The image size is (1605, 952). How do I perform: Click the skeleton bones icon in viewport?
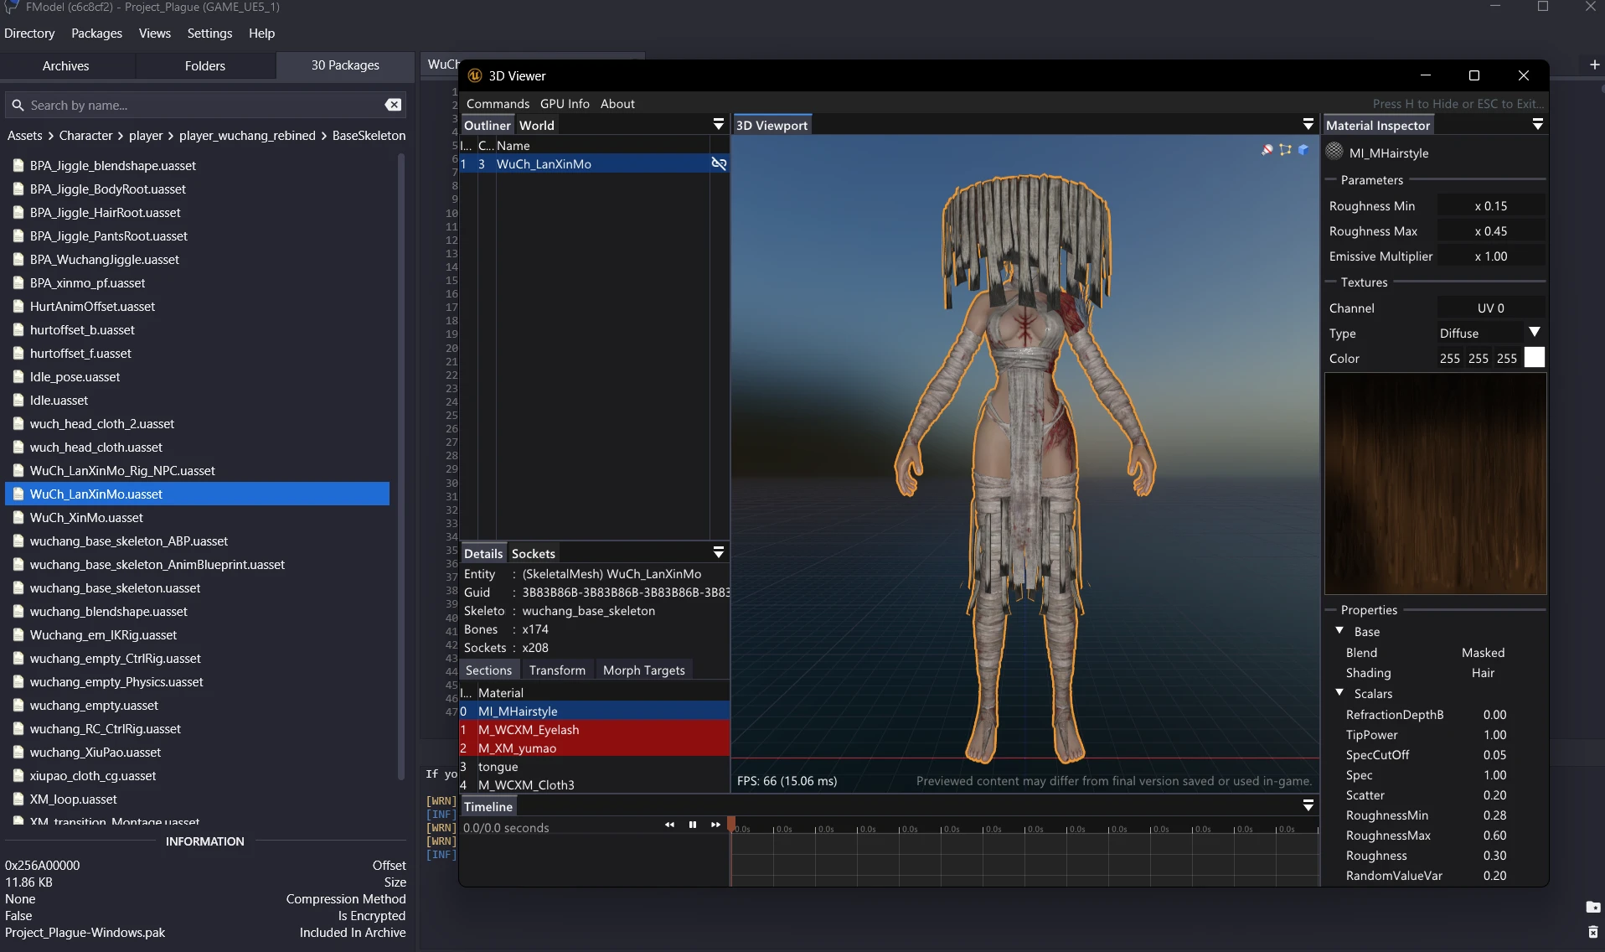[1285, 150]
